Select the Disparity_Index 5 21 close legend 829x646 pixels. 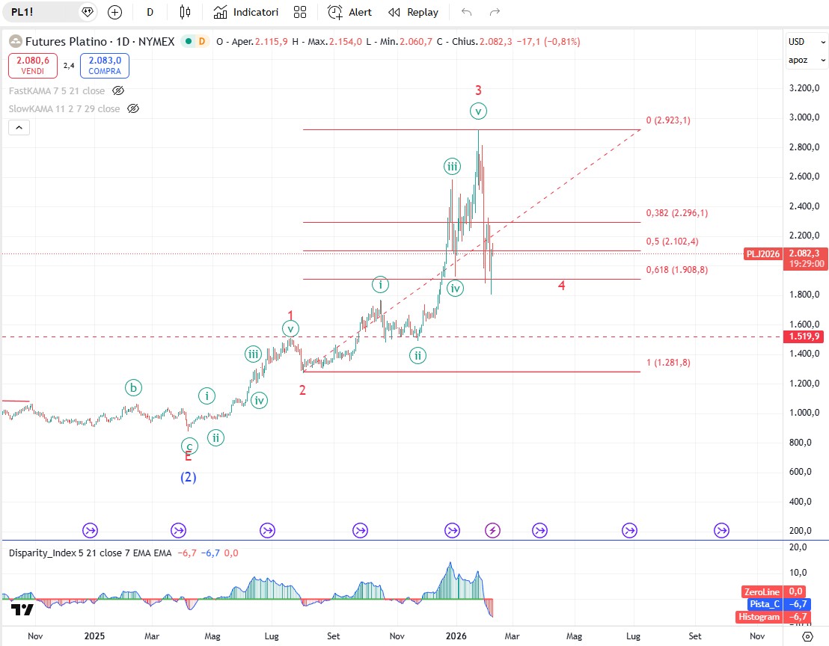[90, 553]
